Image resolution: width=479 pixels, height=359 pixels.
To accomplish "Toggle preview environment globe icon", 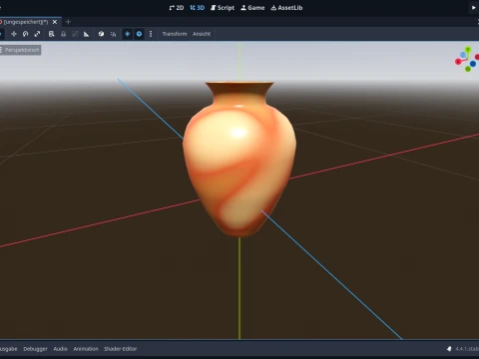I will [x=139, y=34].
